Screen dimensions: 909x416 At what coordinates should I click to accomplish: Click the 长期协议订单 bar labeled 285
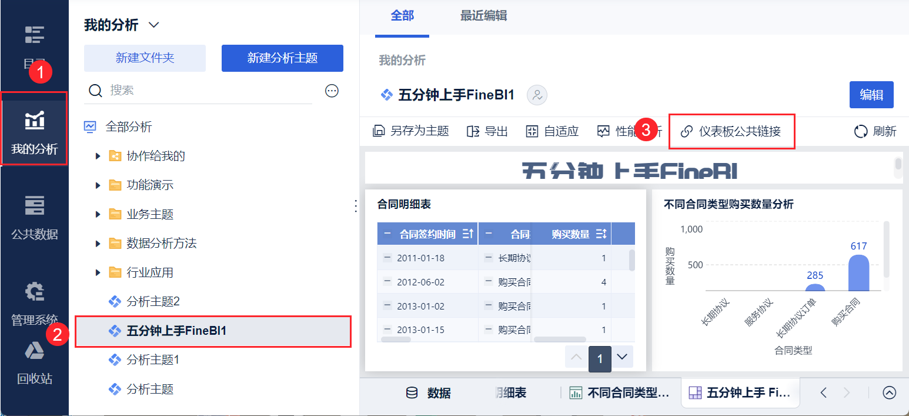(815, 288)
